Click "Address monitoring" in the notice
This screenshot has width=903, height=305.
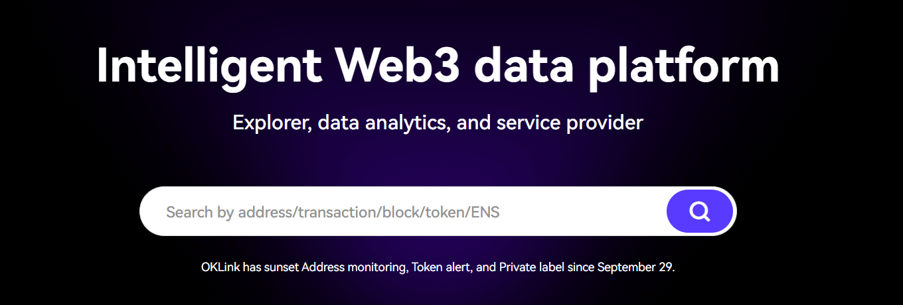click(353, 268)
